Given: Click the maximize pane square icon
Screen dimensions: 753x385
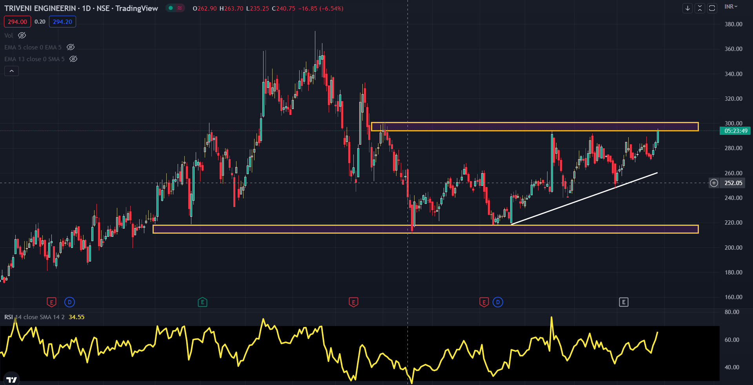Looking at the screenshot, I should [x=712, y=8].
